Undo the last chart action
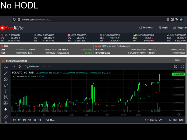 44,66
